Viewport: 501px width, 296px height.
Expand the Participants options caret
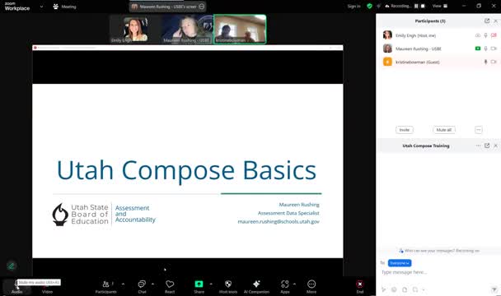coord(123,284)
